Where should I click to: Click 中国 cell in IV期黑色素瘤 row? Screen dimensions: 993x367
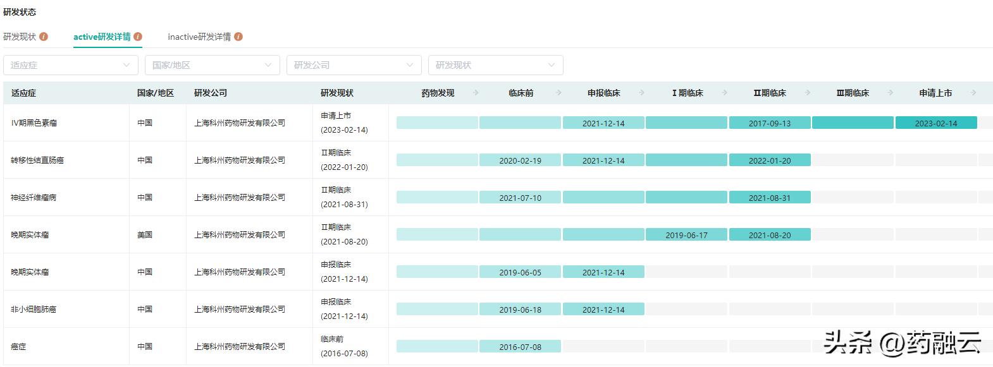(x=145, y=123)
